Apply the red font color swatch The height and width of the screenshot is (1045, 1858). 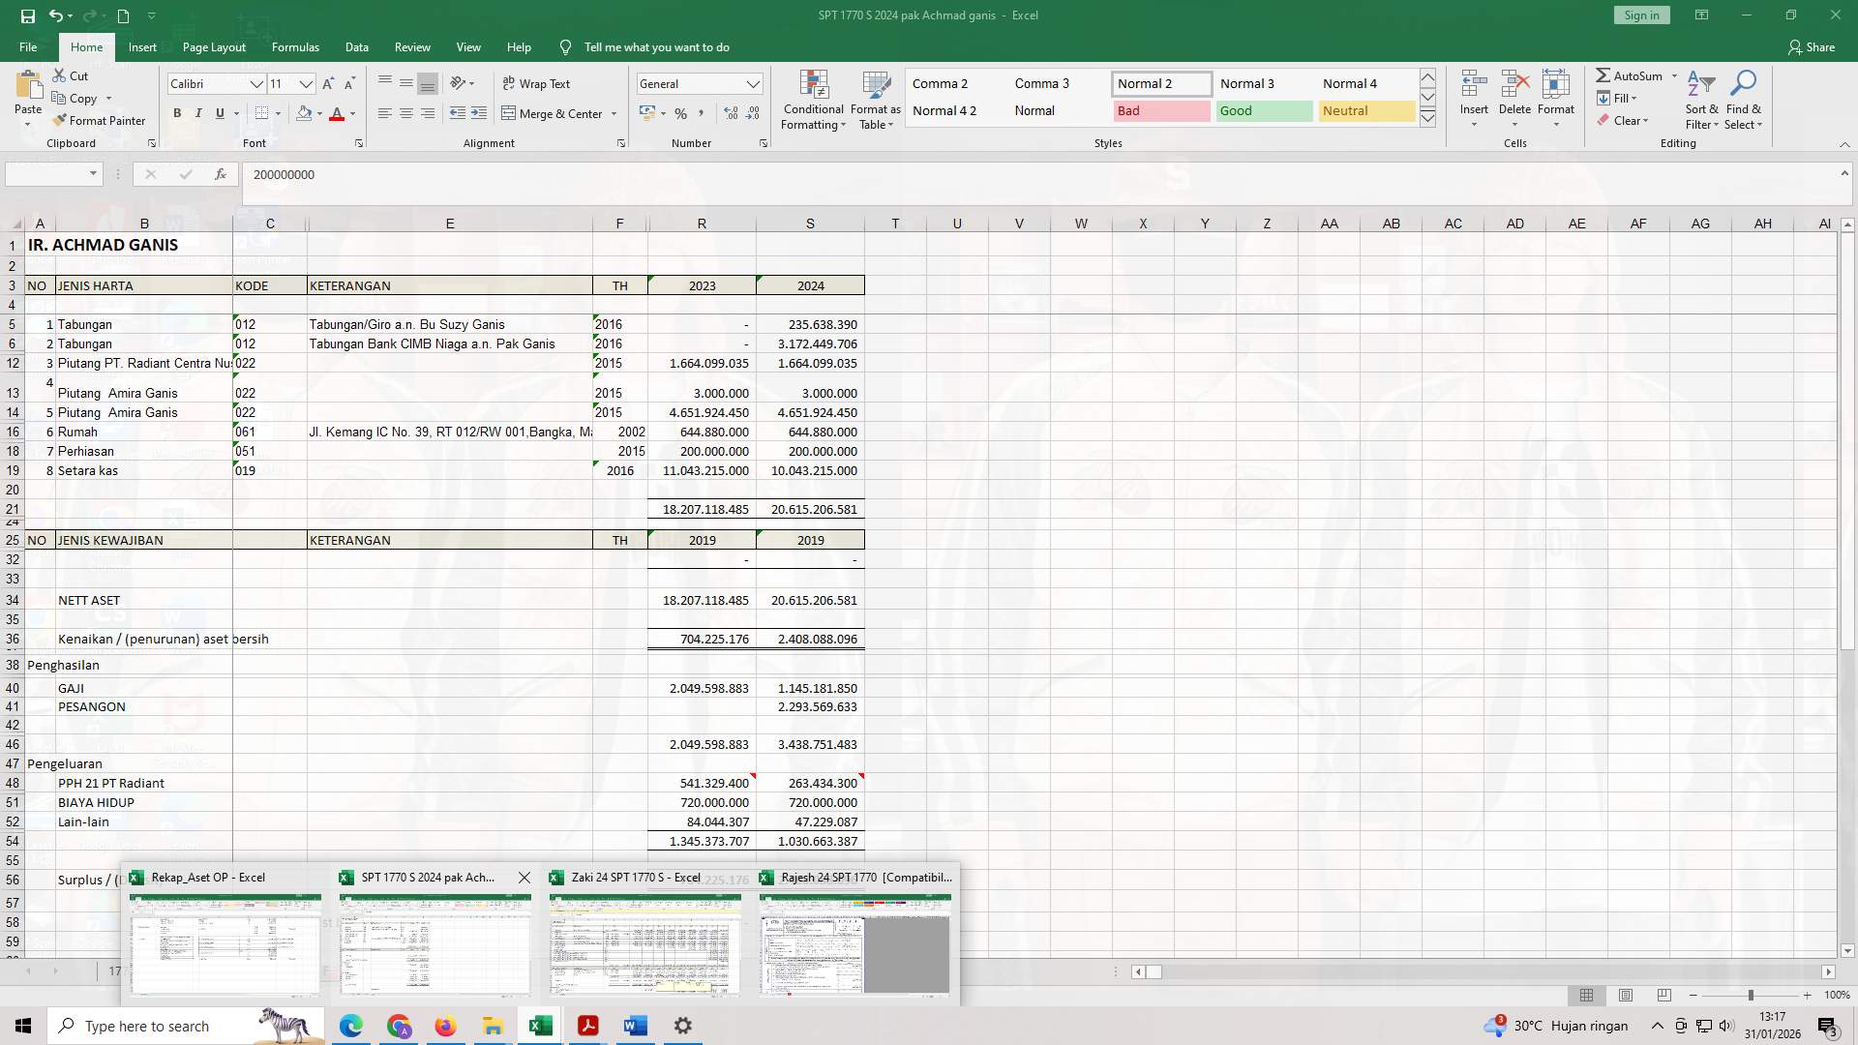pos(338,114)
